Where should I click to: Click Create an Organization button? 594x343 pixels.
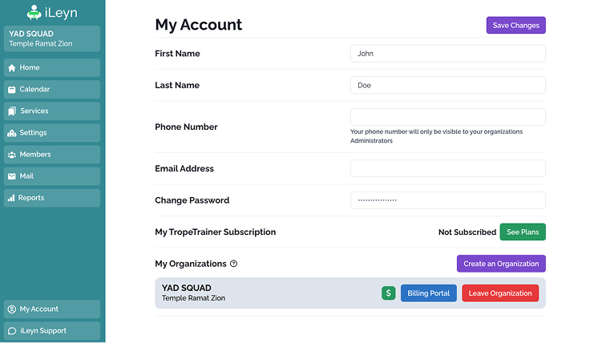501,264
